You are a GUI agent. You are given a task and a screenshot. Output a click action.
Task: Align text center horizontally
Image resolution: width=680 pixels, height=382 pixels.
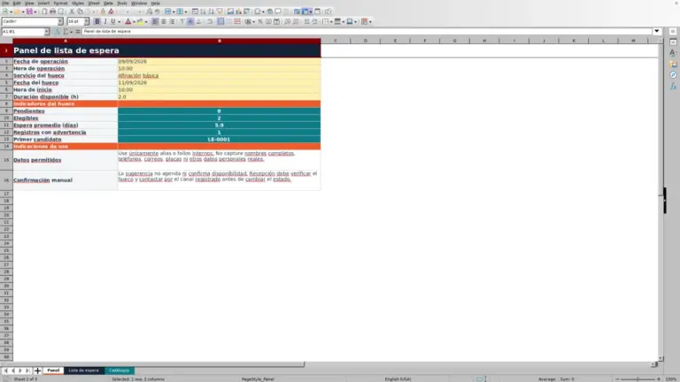point(164,21)
